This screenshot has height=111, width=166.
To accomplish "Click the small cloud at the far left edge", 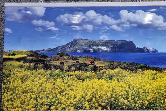I will (8, 31).
